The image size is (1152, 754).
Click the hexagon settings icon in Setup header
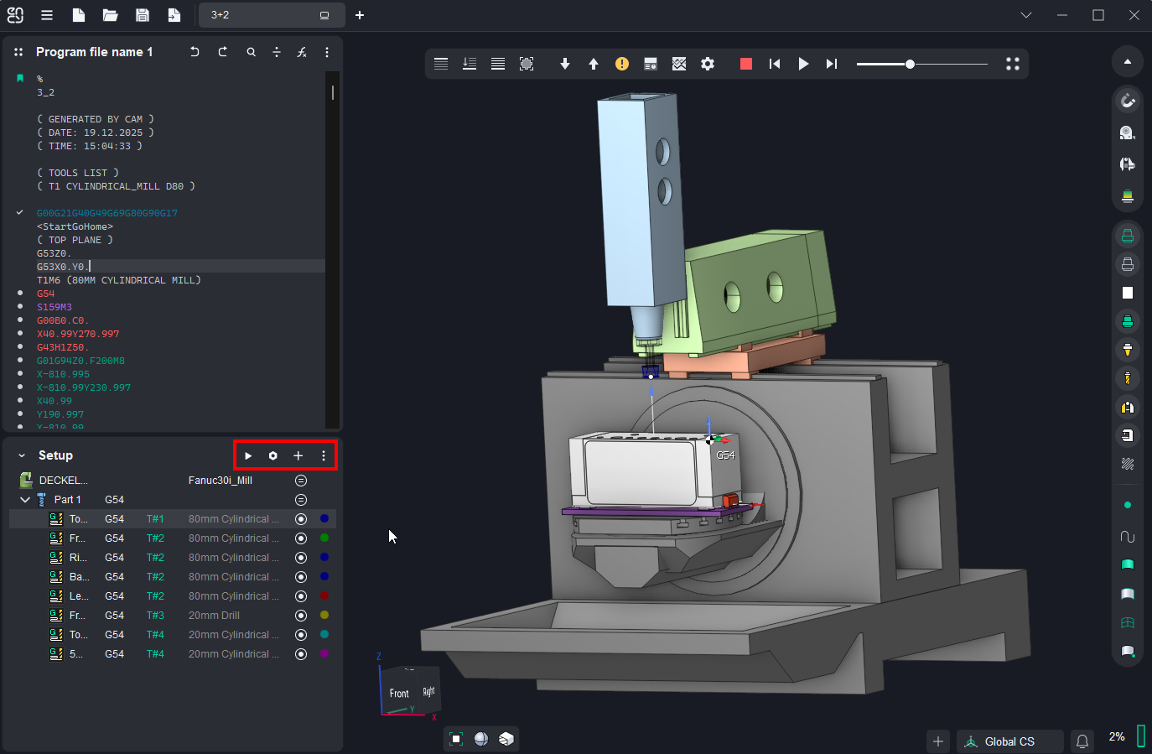[x=272, y=455]
